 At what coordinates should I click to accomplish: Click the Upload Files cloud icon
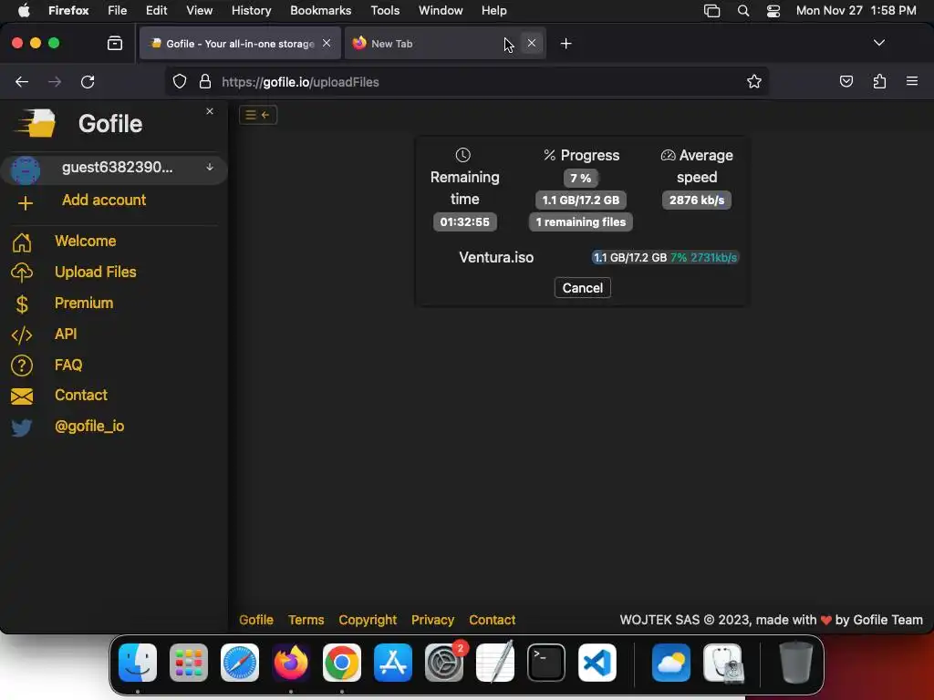pyautogui.click(x=22, y=273)
